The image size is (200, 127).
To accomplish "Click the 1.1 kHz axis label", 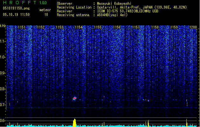I will 3,41.
